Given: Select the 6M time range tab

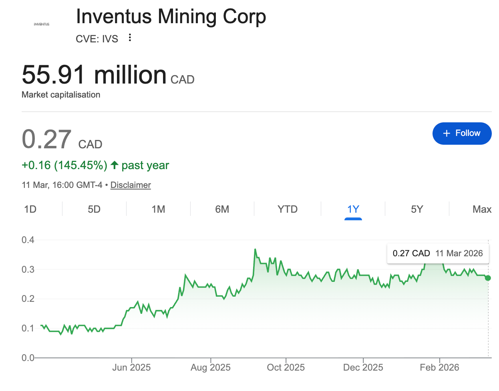Looking at the screenshot, I should (222, 209).
